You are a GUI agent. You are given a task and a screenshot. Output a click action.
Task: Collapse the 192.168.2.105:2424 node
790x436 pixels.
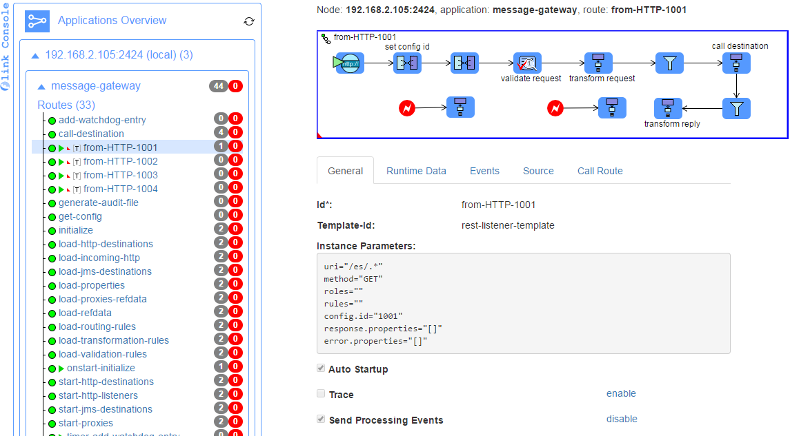point(35,54)
